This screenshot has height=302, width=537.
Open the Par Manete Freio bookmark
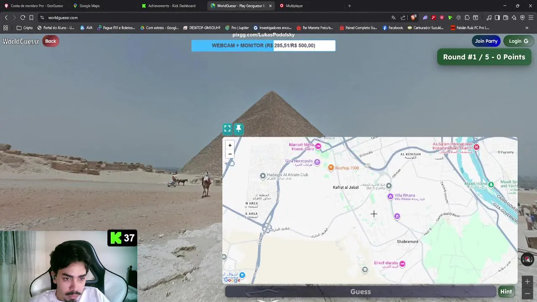click(x=315, y=28)
